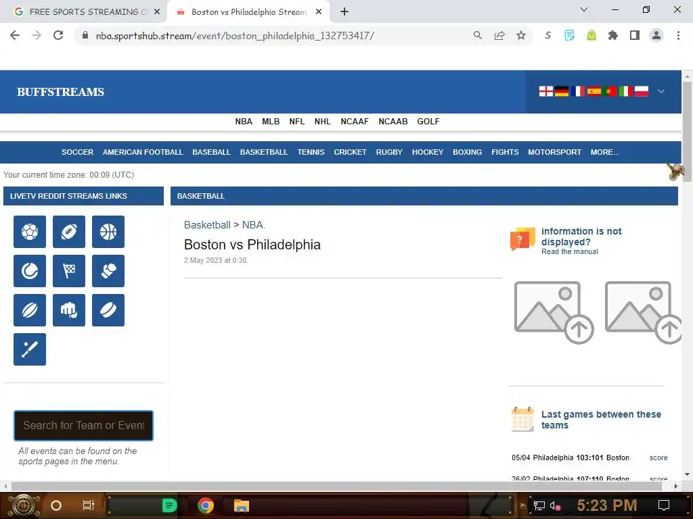Open the MLB top menu link
Screen dimensions: 693x519
point(271,122)
